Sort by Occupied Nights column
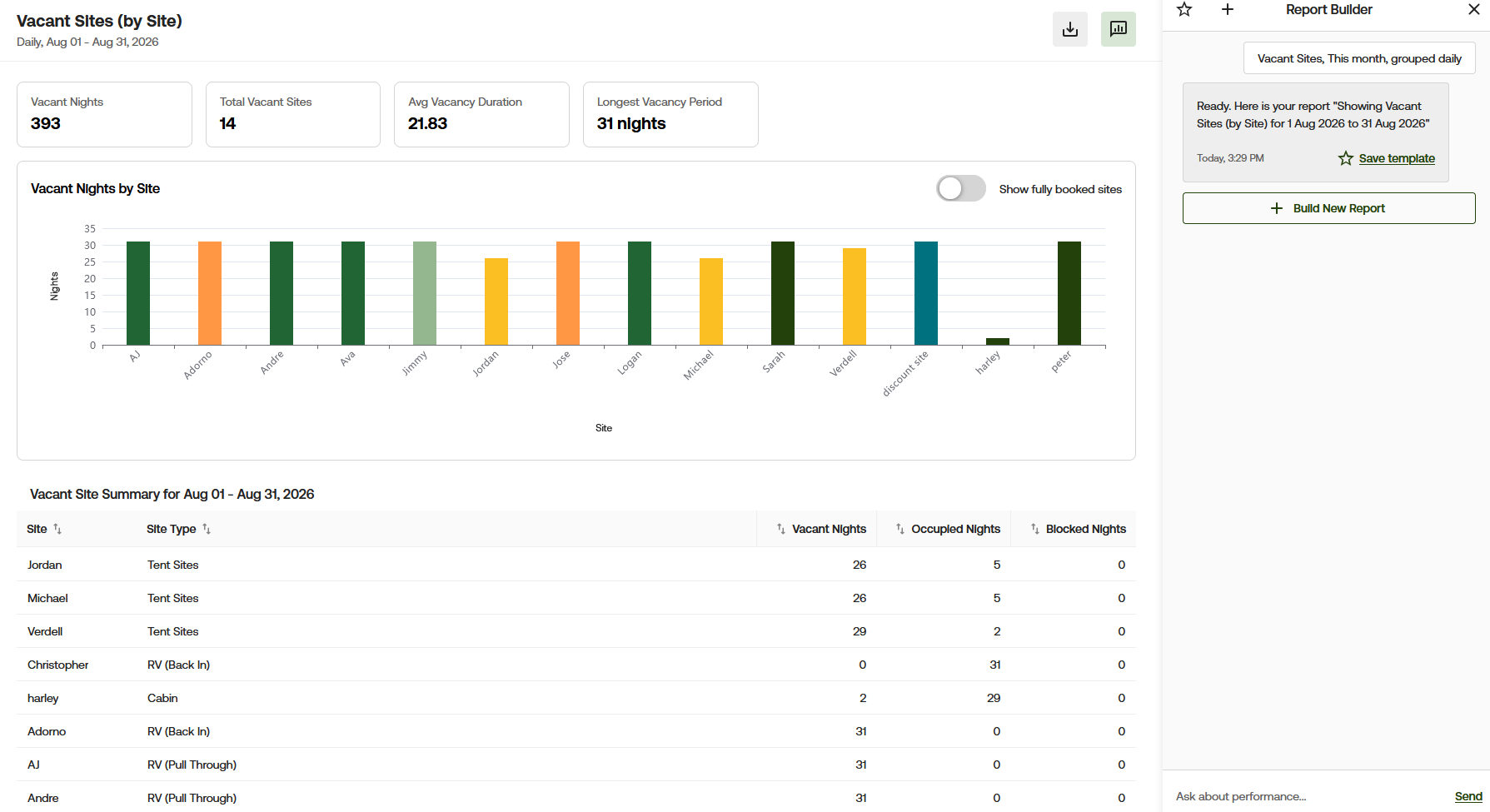The width and height of the screenshot is (1490, 812). pos(948,529)
